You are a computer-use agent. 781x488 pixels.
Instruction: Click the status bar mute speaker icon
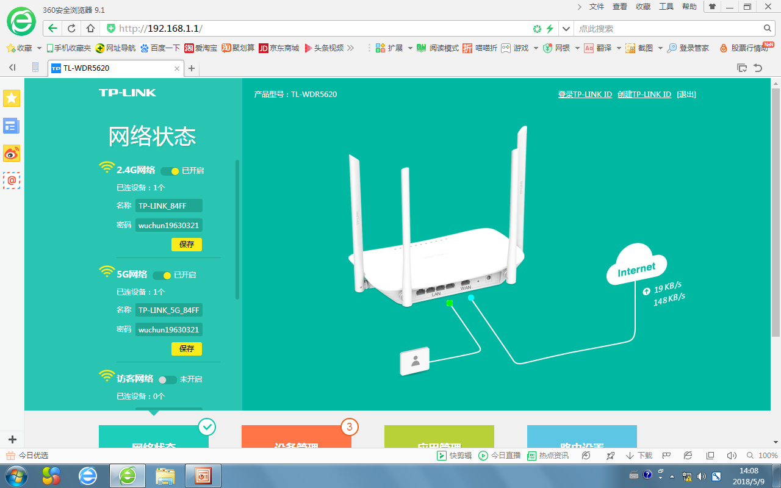pyautogui.click(x=731, y=456)
